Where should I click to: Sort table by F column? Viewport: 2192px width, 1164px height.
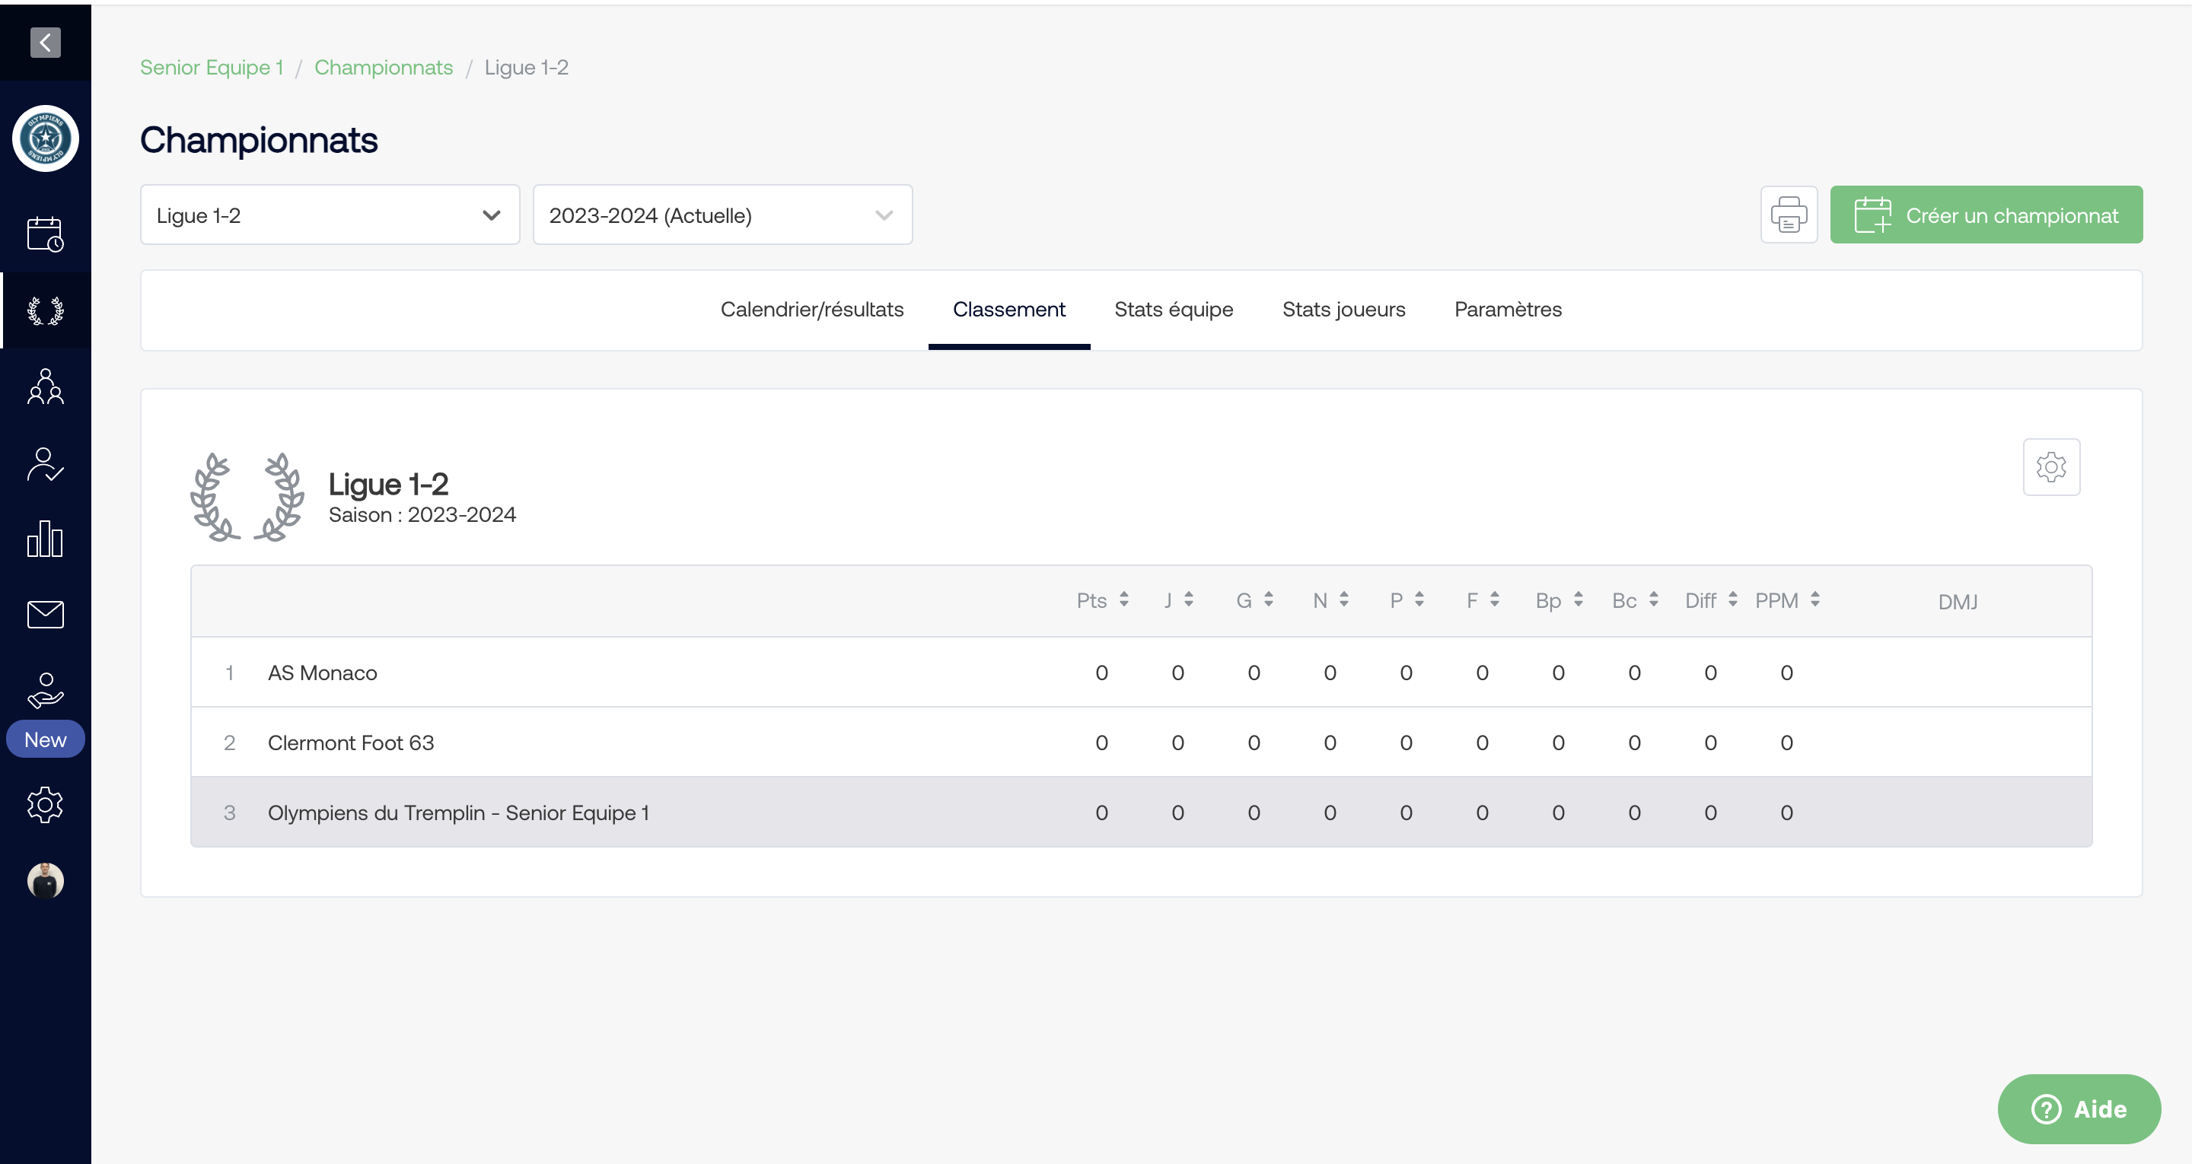[1483, 599]
